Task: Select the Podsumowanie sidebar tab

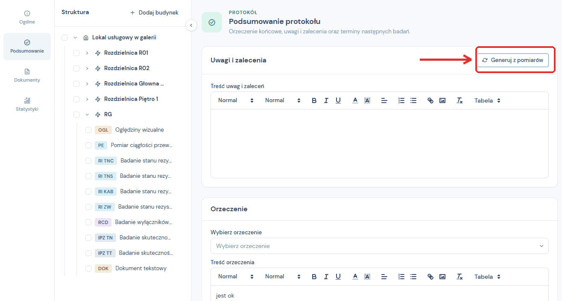Action: [x=27, y=47]
